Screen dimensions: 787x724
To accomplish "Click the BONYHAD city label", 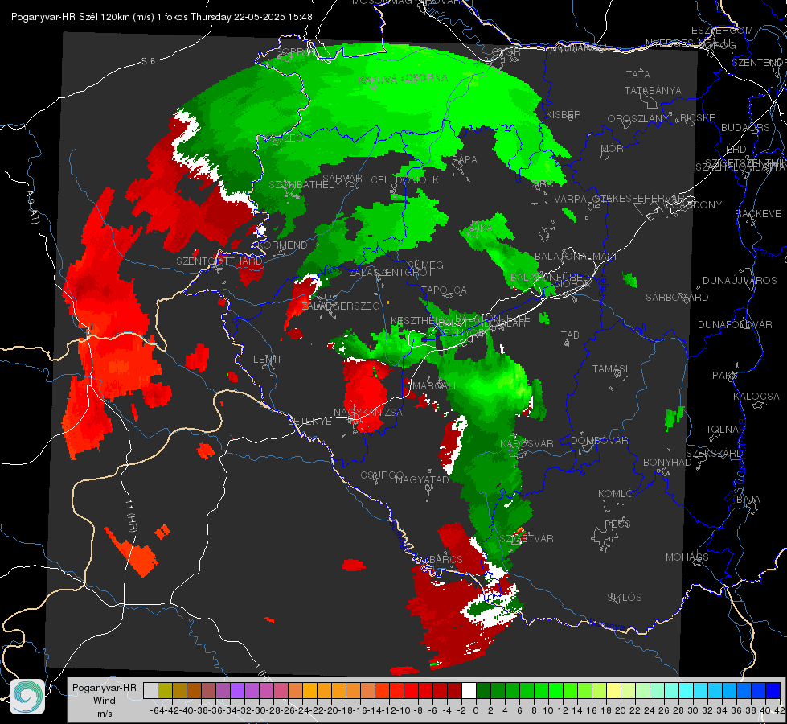I will (667, 463).
